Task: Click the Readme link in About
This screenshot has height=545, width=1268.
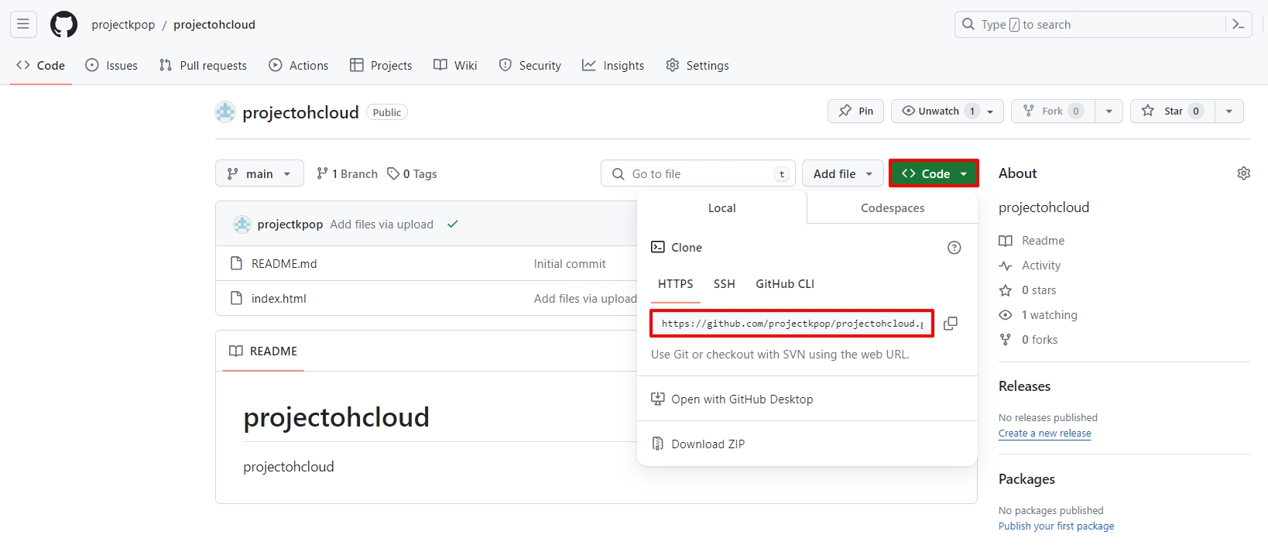Action: pos(1032,241)
